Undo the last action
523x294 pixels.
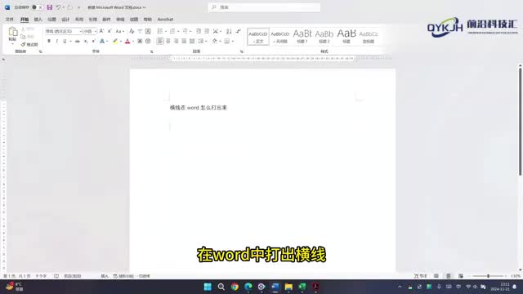pos(58,7)
